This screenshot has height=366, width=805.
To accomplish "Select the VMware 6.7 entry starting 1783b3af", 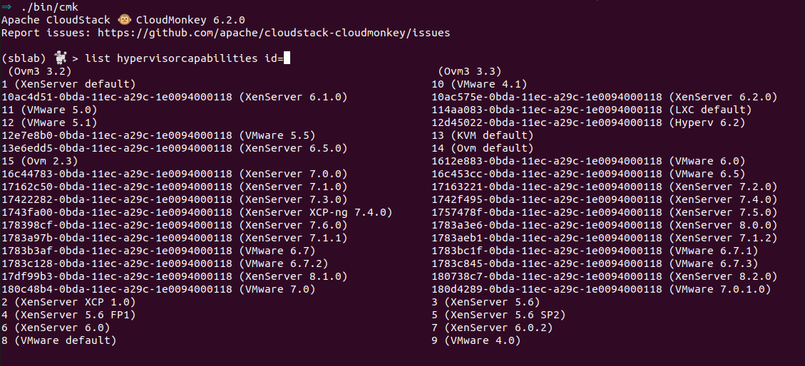I will [158, 251].
